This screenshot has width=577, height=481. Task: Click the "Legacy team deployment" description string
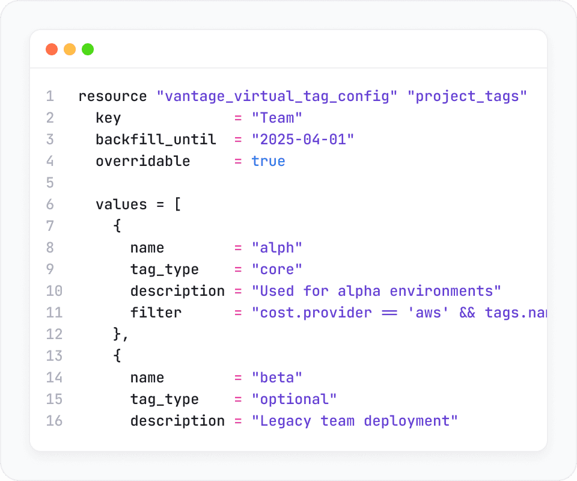pos(355,421)
